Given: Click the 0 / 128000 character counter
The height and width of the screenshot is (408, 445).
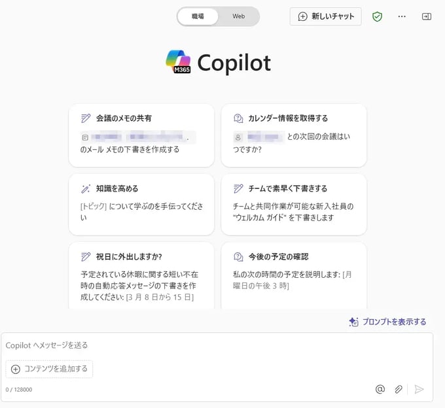Looking at the screenshot, I should coord(19,390).
